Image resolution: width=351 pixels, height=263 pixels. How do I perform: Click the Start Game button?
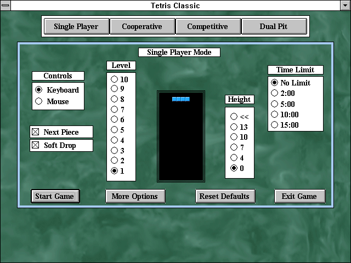(55, 196)
